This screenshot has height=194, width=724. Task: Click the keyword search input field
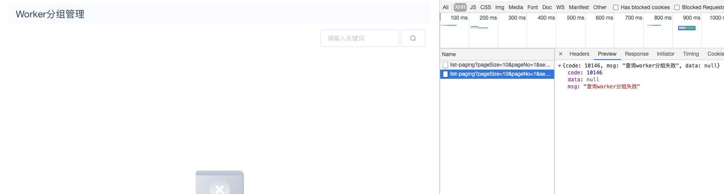[x=360, y=38]
